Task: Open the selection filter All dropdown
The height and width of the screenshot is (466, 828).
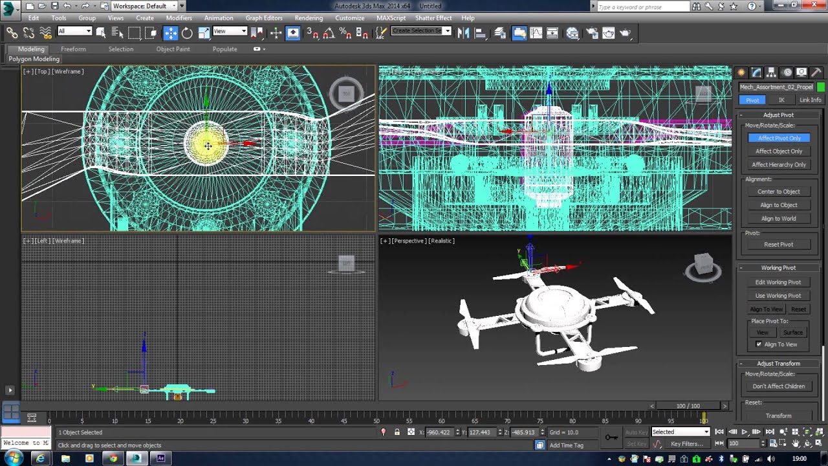Action: click(75, 31)
